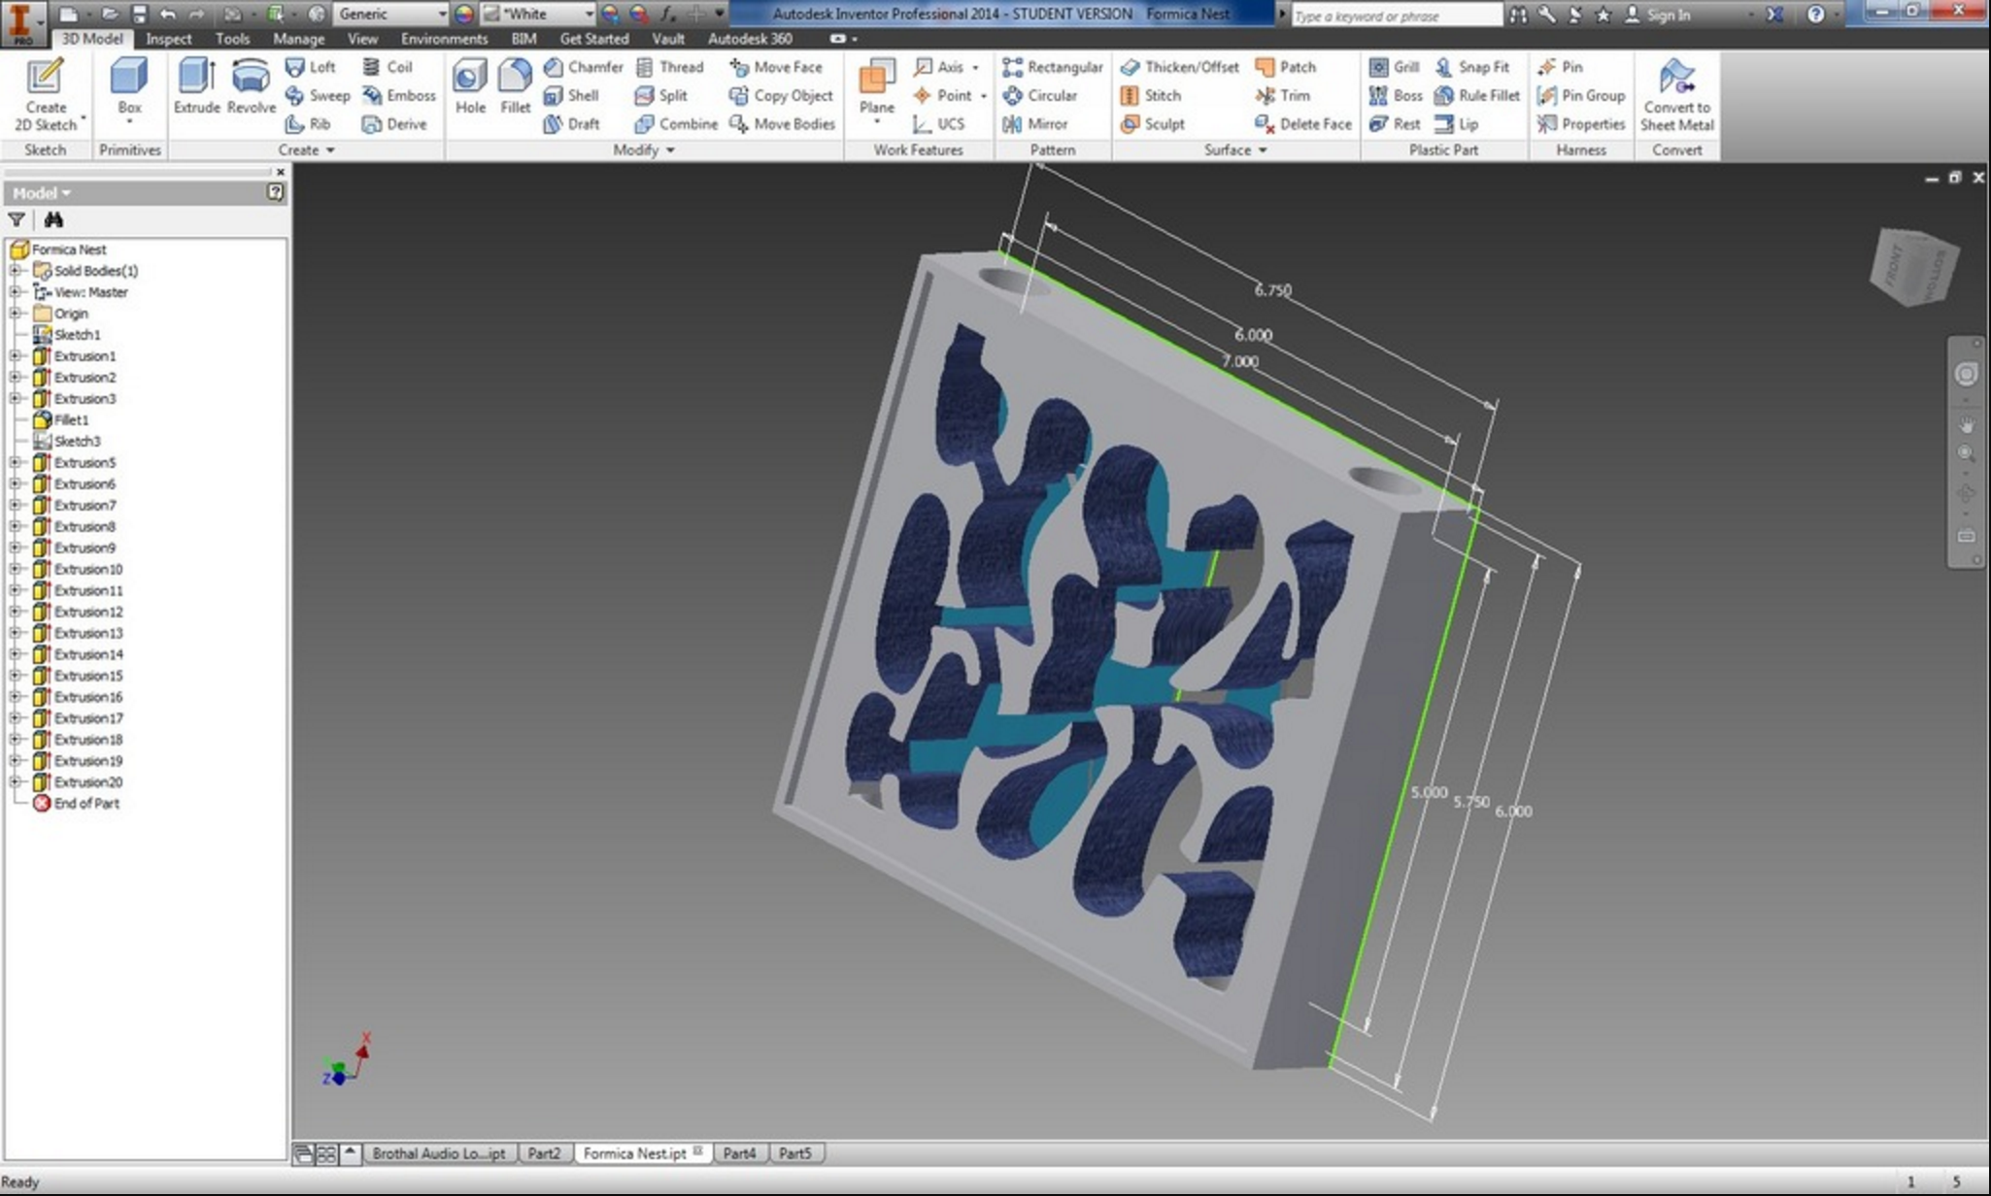This screenshot has height=1196, width=1991.
Task: Click the find binoculars icon in browser
Action: click(53, 220)
